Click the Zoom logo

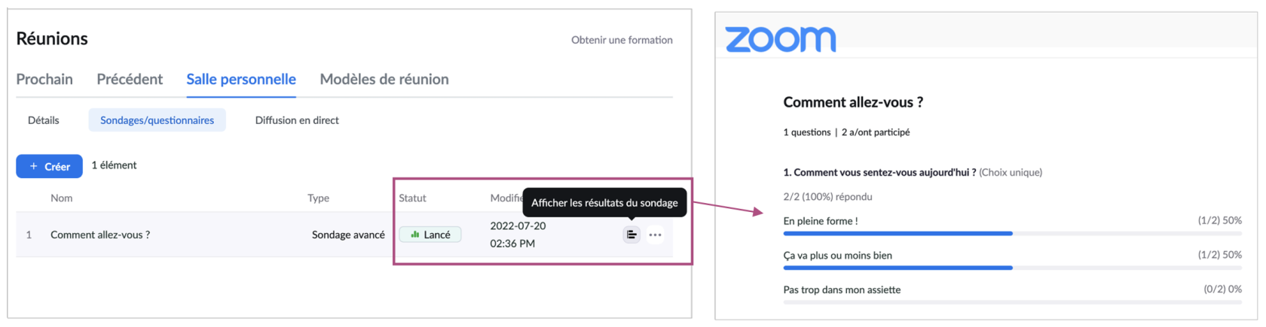(780, 39)
